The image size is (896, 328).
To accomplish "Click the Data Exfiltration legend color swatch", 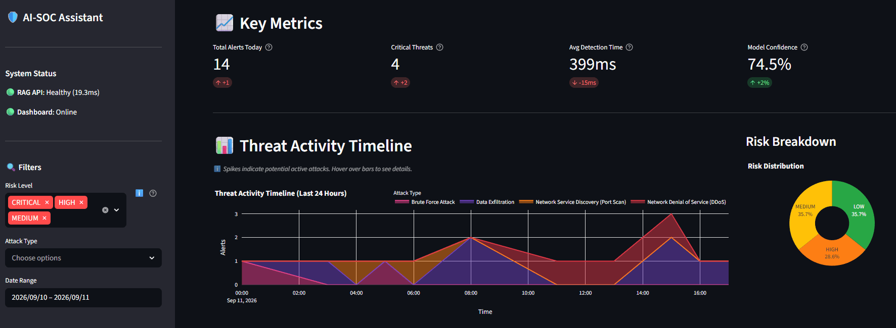I will click(x=467, y=202).
